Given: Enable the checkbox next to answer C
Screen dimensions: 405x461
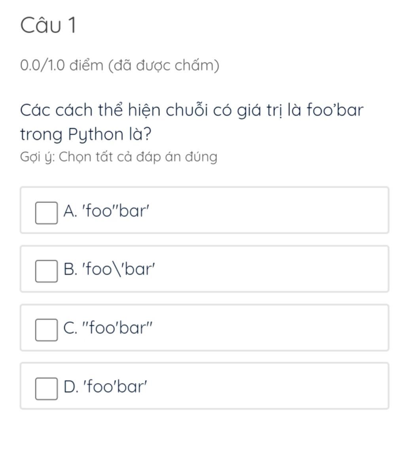Looking at the screenshot, I should point(46,330).
